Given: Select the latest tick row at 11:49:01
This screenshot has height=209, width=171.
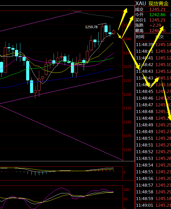Looking at the screenshot, I should click(x=153, y=205).
